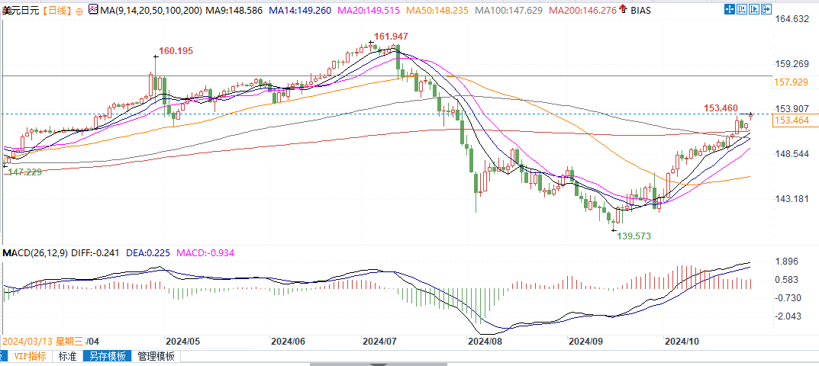Click the 另存模板 button
The width and height of the screenshot is (819, 366).
point(107,356)
